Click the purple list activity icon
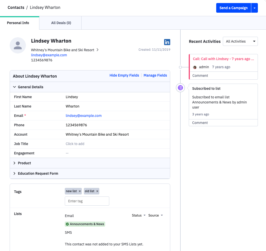The width and height of the screenshot is (266, 251). point(180,88)
